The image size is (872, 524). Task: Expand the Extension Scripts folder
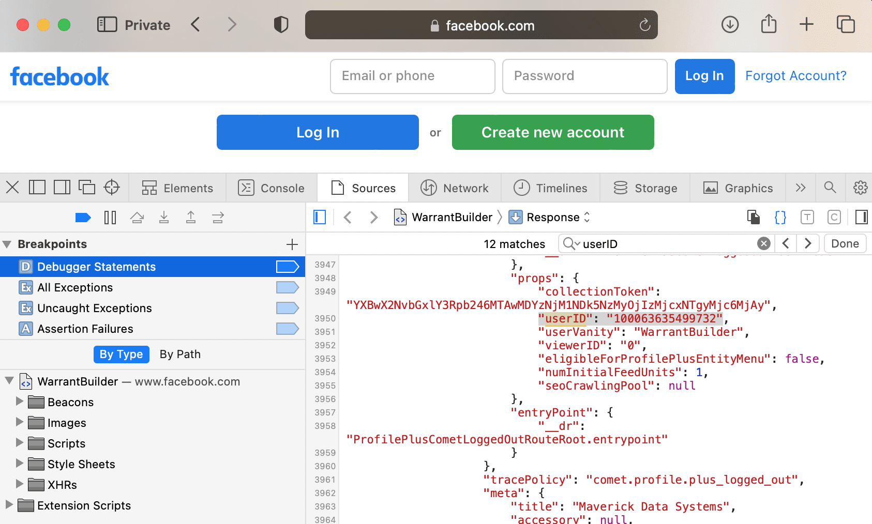click(x=9, y=505)
